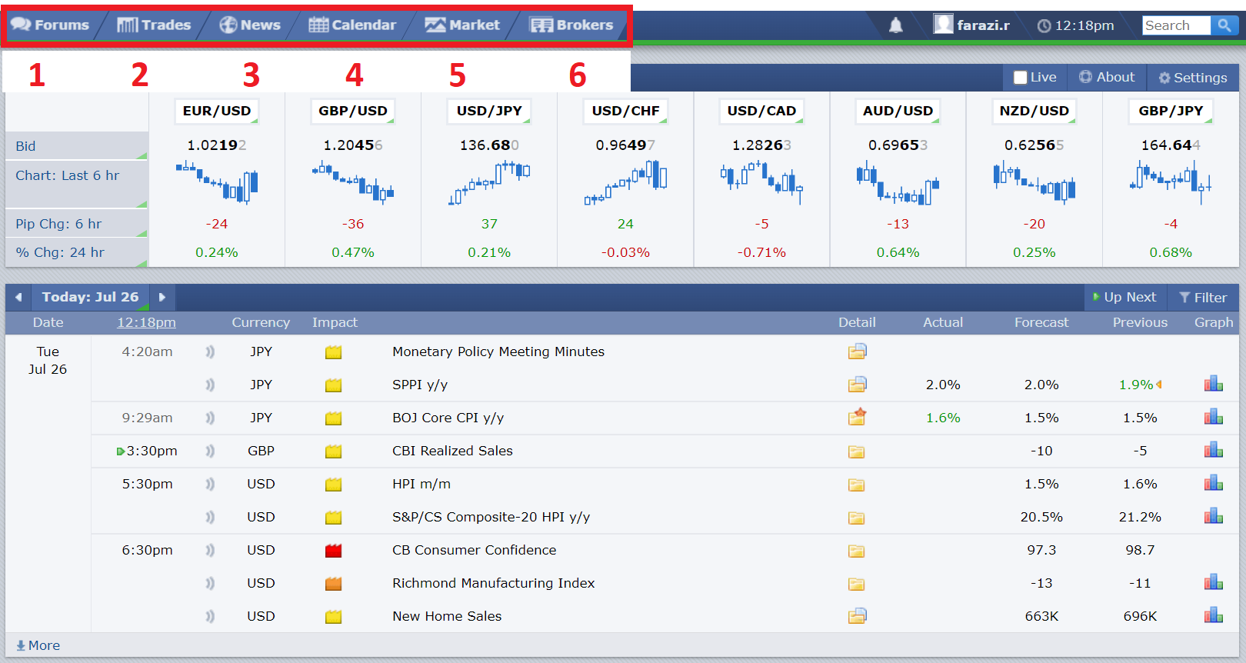
Task: Open the calendar Filter options
Action: pyautogui.click(x=1203, y=298)
